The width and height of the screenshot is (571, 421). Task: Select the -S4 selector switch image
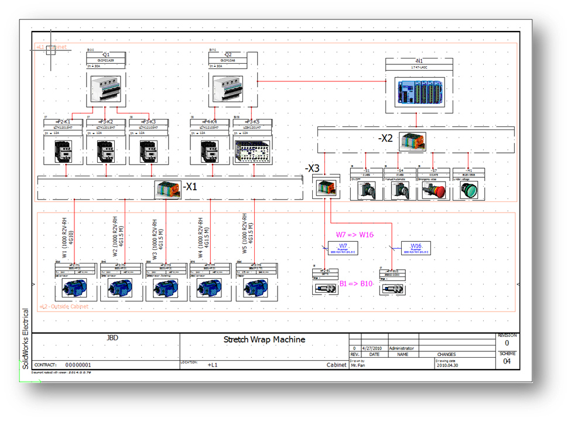400,190
